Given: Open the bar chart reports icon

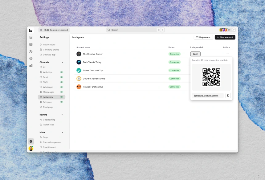Looking at the screenshot, I should click(x=31, y=66).
